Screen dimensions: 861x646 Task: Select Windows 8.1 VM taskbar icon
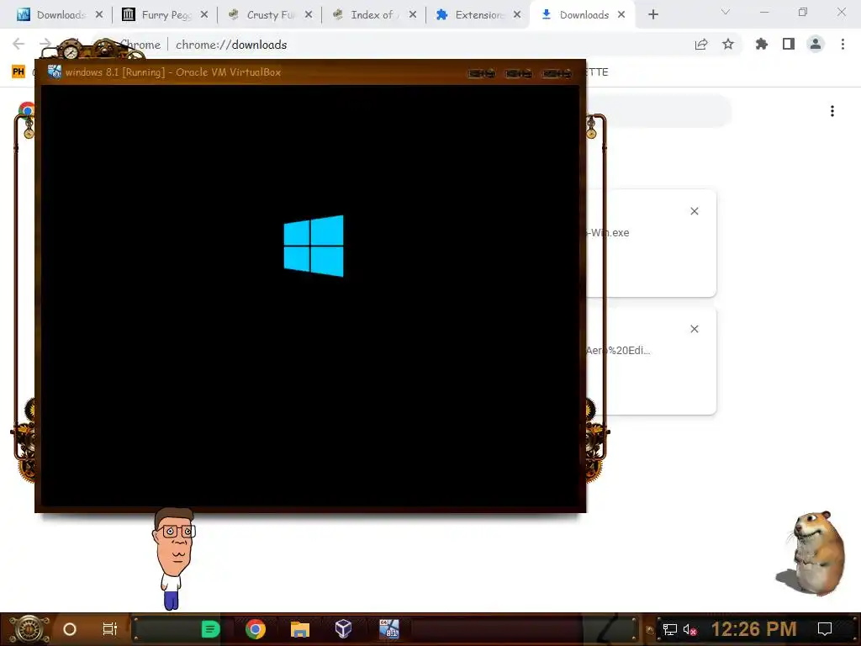coord(388,629)
